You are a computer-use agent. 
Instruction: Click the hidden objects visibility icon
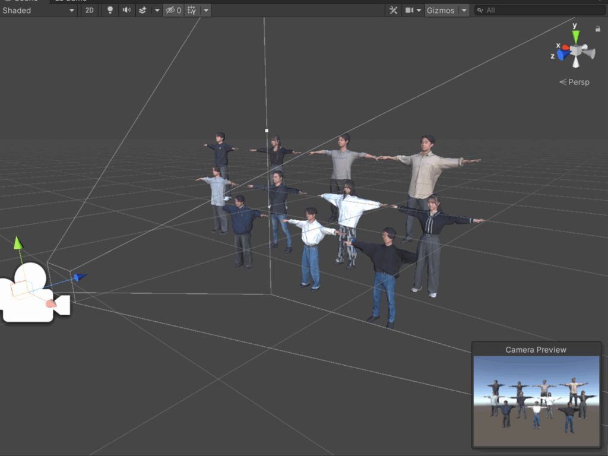[x=173, y=10]
